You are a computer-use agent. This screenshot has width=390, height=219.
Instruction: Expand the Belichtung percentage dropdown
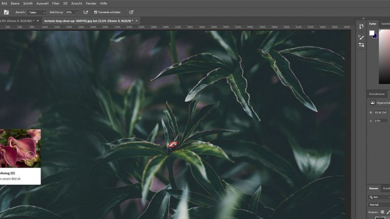pyautogui.click(x=77, y=12)
